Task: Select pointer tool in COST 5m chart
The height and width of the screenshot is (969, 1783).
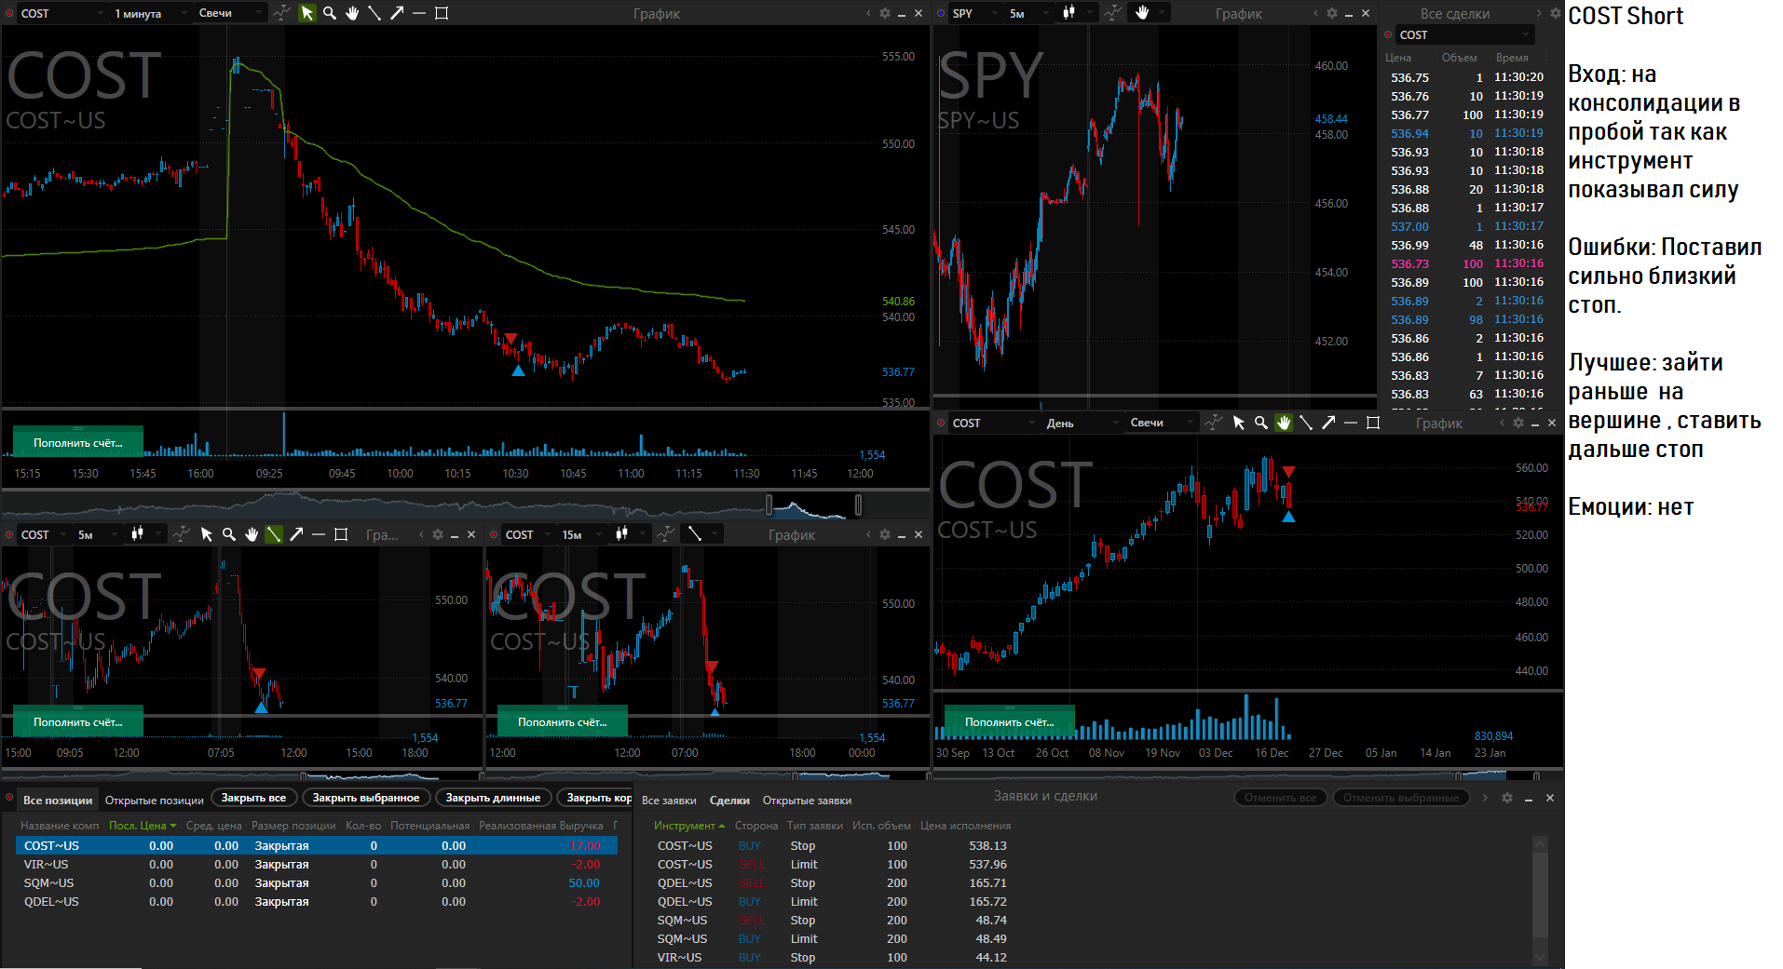Action: click(207, 534)
